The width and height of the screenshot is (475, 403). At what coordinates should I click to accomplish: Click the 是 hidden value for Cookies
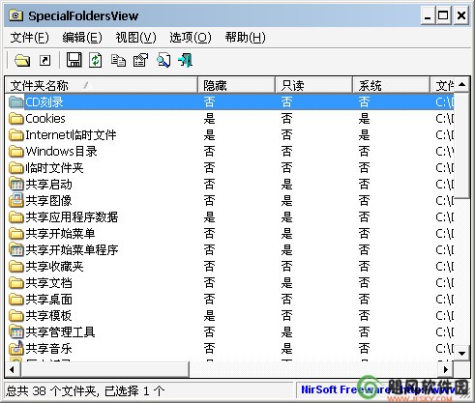point(209,119)
